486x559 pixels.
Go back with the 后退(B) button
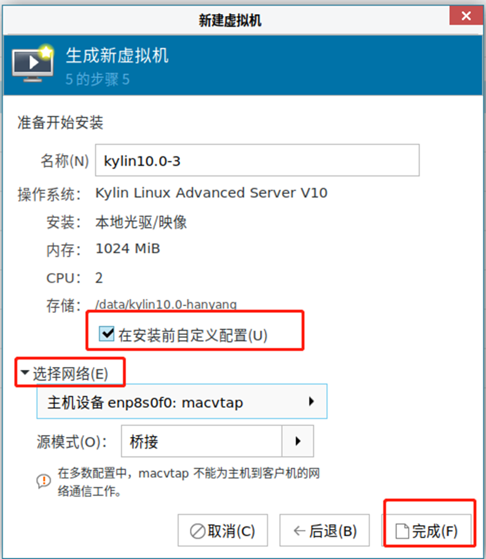click(x=324, y=531)
